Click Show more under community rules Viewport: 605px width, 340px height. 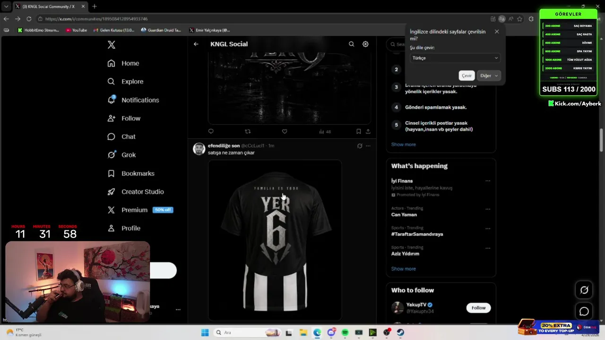coord(403,144)
